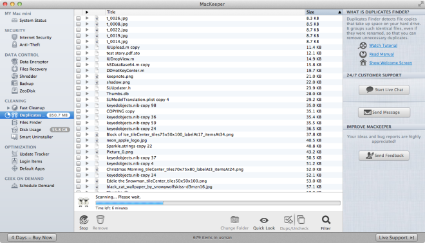Select the Christmas Morning tileCenter png row
Image resolution: width=425 pixels, height=243 pixels.
point(208,170)
